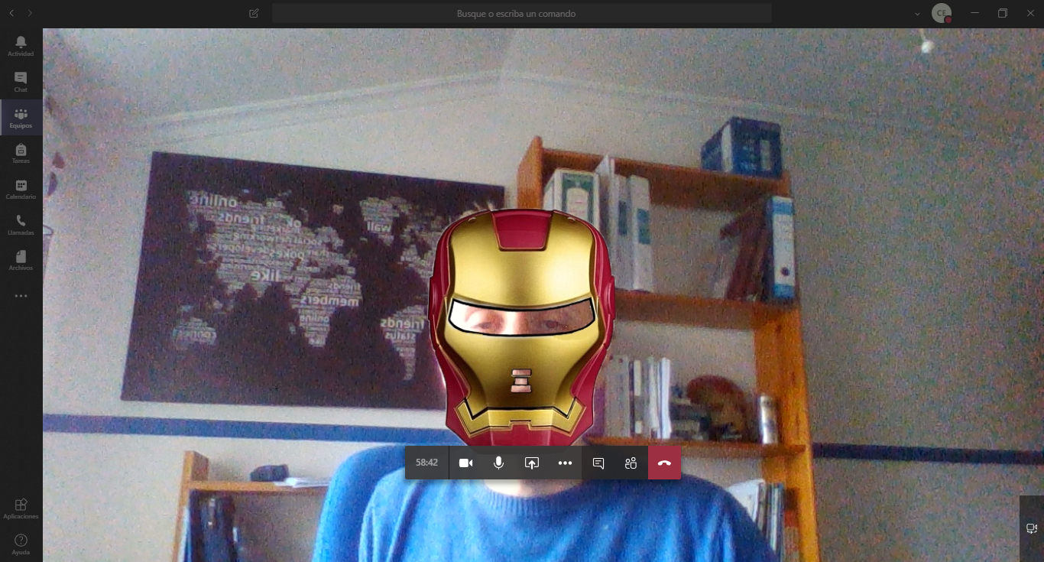Open Archivos in the sidebar
This screenshot has width=1044, height=562.
21,261
